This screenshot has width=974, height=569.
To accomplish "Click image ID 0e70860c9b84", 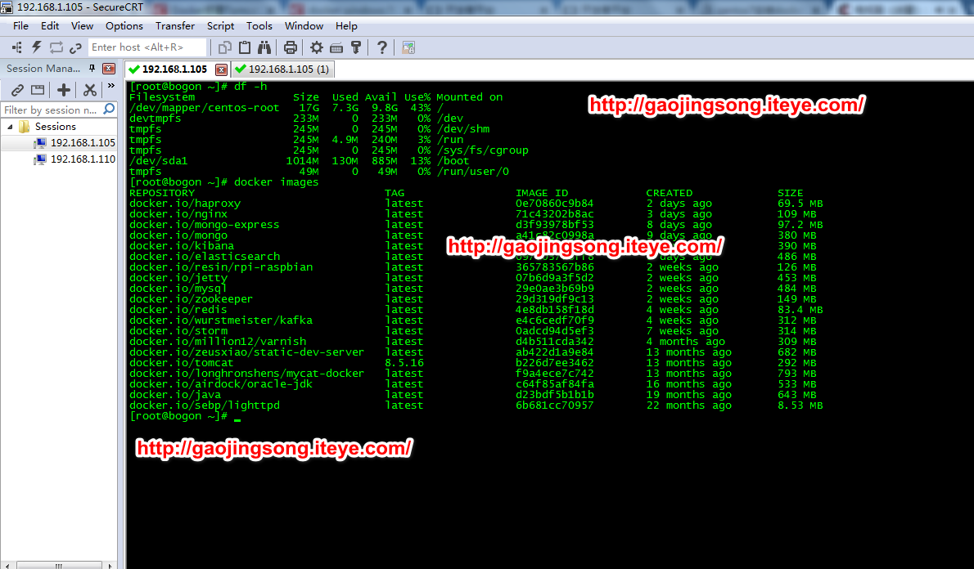I will [x=555, y=204].
